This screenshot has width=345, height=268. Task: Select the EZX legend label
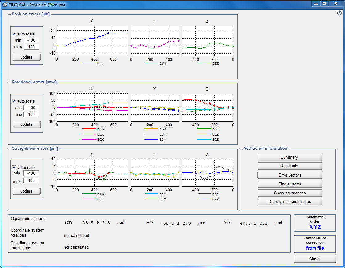tap(101, 199)
